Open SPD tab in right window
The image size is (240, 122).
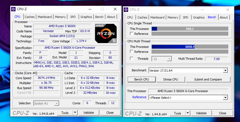pos(186,17)
